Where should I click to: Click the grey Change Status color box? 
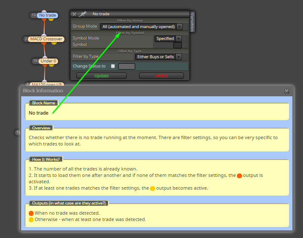click(x=127, y=66)
